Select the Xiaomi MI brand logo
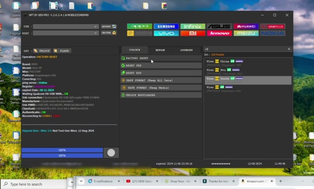This screenshot has width=314, height=189. tap(192, 33)
